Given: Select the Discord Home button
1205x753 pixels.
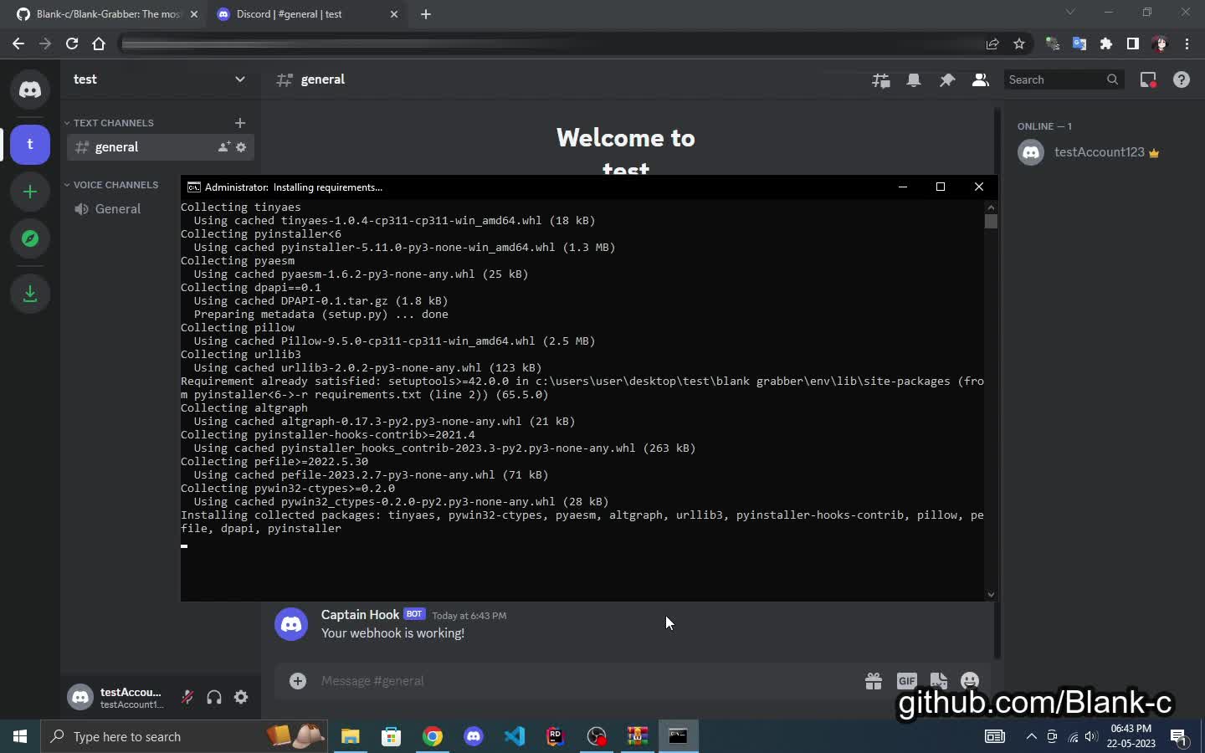Looking at the screenshot, I should (30, 89).
